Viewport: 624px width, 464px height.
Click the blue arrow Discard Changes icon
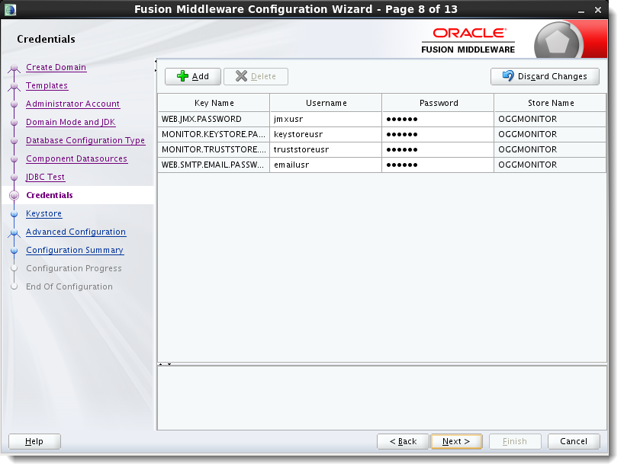click(x=508, y=75)
